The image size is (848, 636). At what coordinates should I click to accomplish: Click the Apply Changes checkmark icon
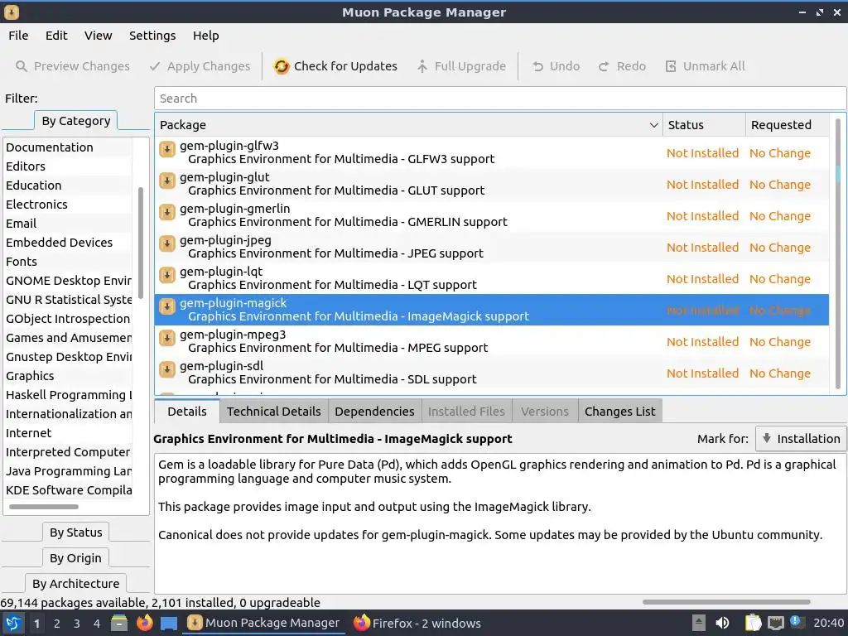click(155, 66)
